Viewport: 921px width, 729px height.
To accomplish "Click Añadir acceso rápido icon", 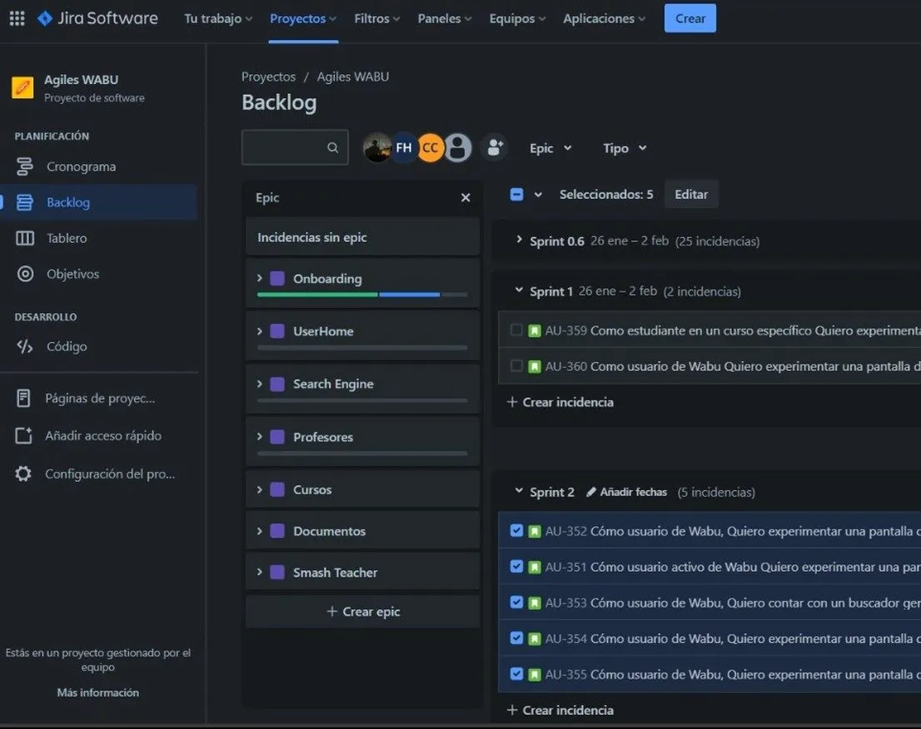I will 23,435.
